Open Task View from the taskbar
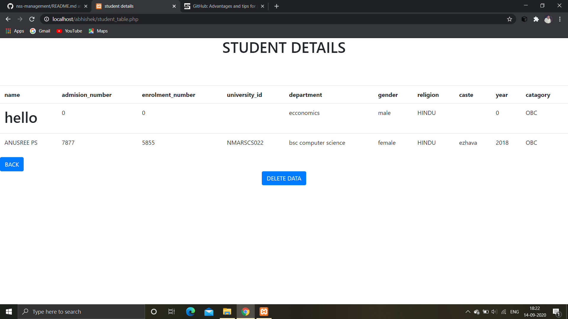This screenshot has height=319, width=568. pyautogui.click(x=171, y=312)
